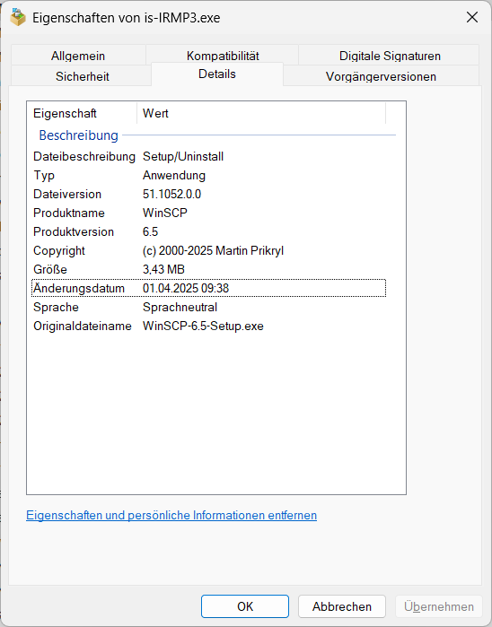Select the Originaldateiname row

pos(208,326)
